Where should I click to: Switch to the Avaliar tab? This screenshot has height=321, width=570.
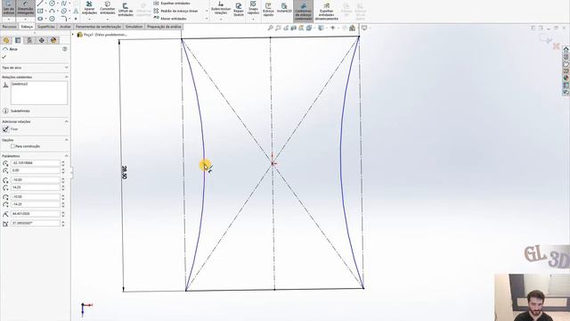coord(65,27)
